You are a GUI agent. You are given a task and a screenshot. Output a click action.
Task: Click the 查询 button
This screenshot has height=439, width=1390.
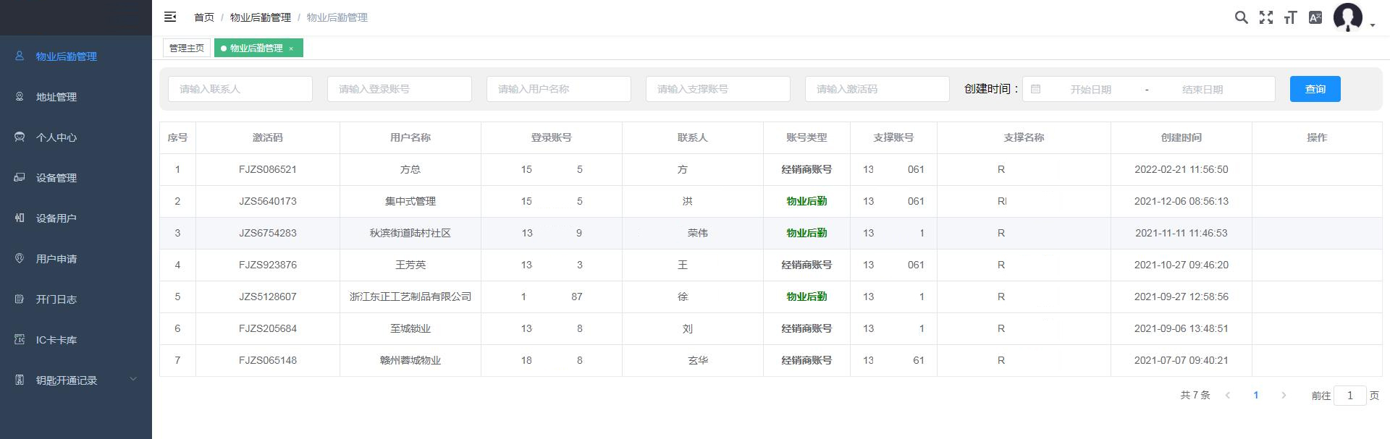[1315, 89]
